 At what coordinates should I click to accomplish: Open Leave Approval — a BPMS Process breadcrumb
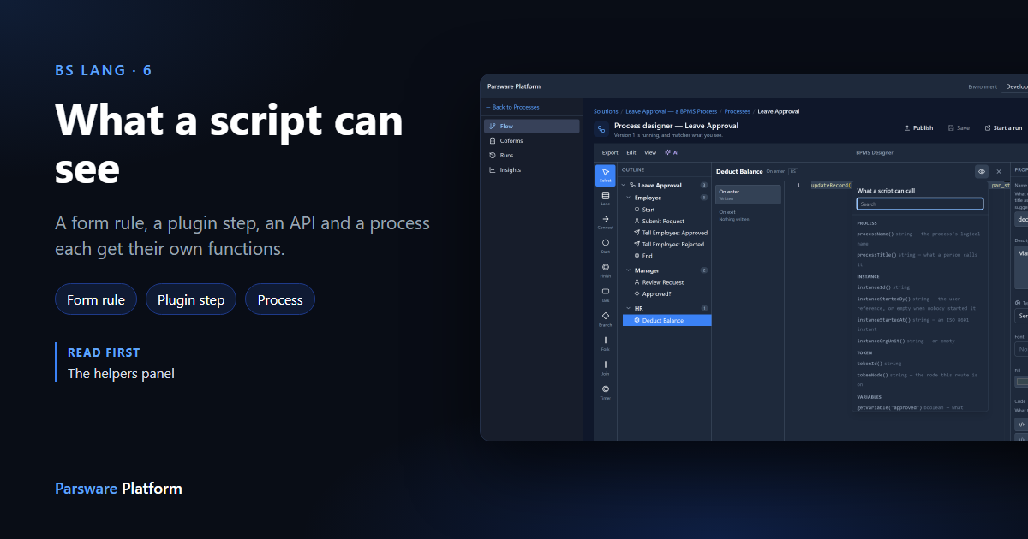(x=672, y=111)
